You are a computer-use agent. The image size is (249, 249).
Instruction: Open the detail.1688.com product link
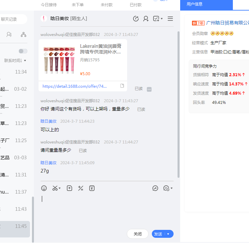(x=75, y=86)
